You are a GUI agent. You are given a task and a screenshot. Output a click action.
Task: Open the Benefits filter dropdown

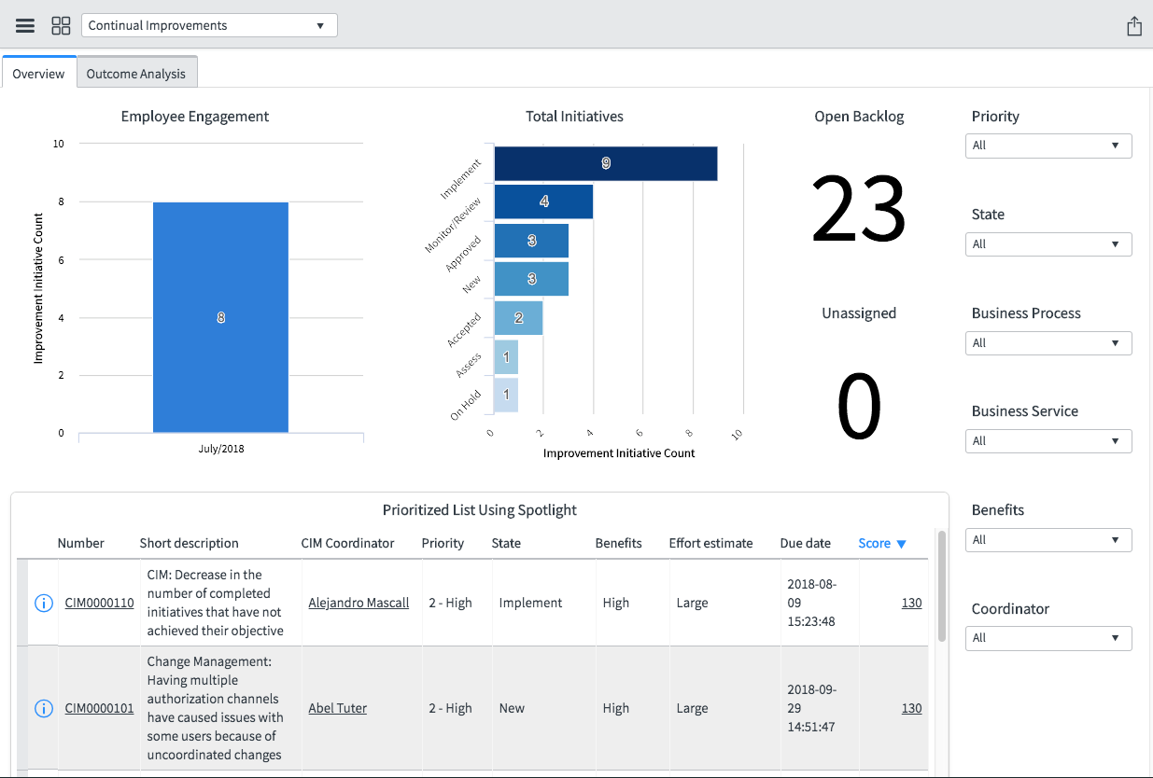coord(1048,540)
